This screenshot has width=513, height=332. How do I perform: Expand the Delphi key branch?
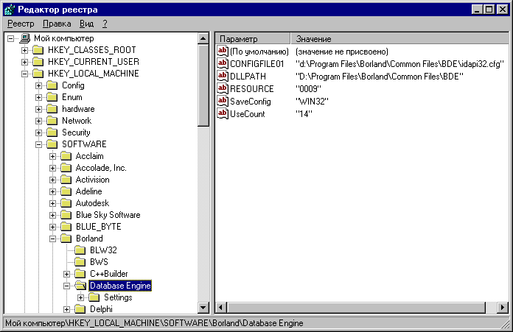(x=67, y=309)
